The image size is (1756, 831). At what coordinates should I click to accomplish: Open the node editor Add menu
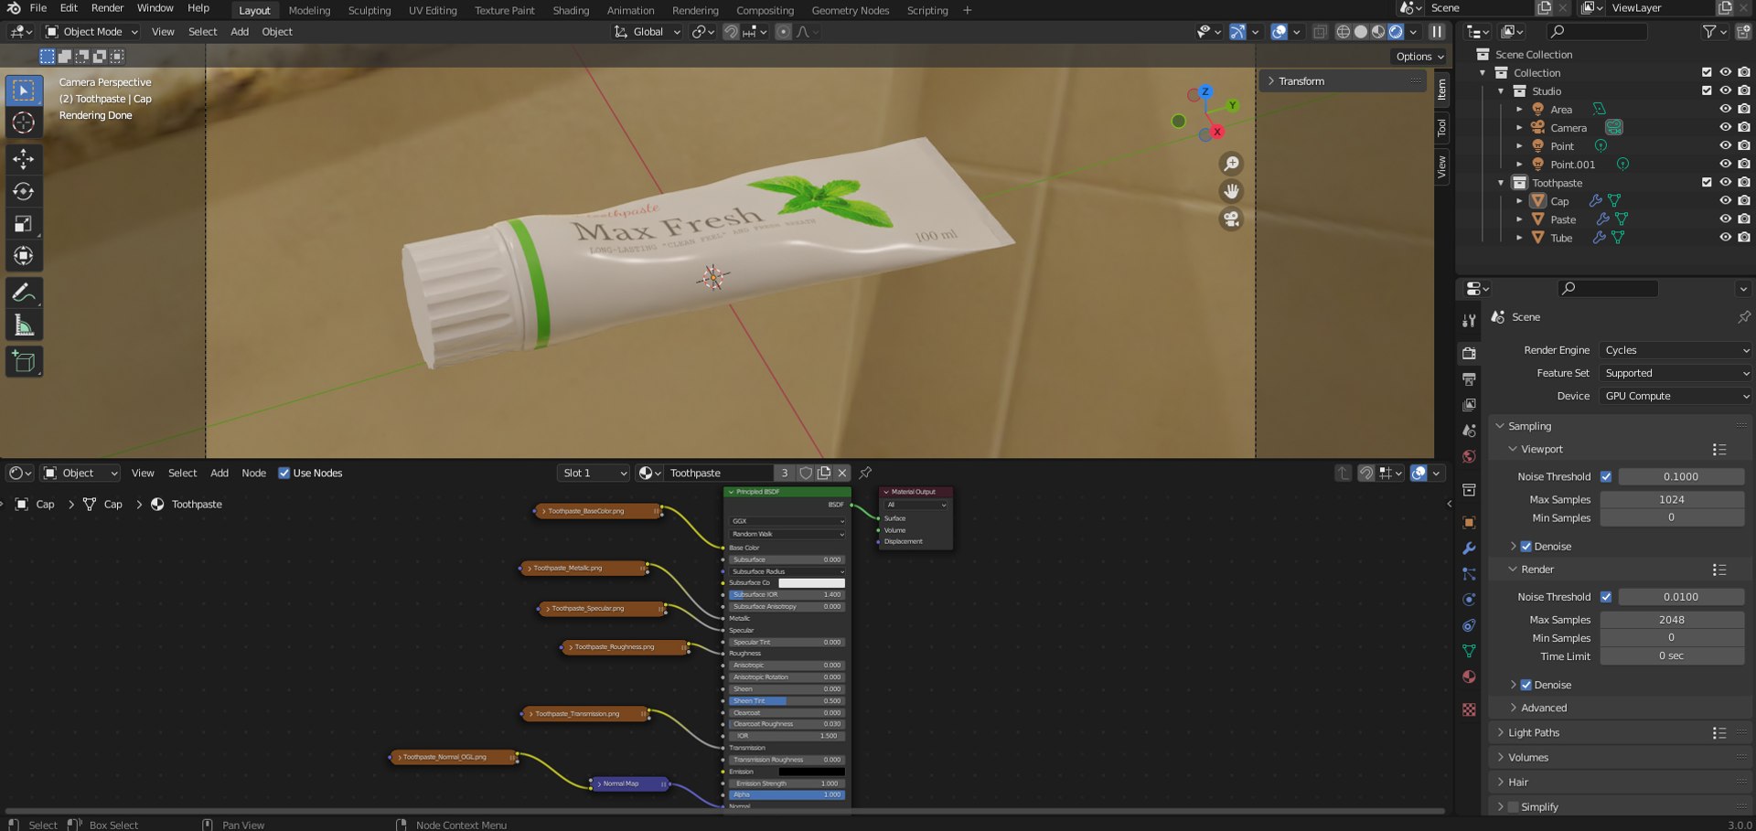[x=219, y=473]
